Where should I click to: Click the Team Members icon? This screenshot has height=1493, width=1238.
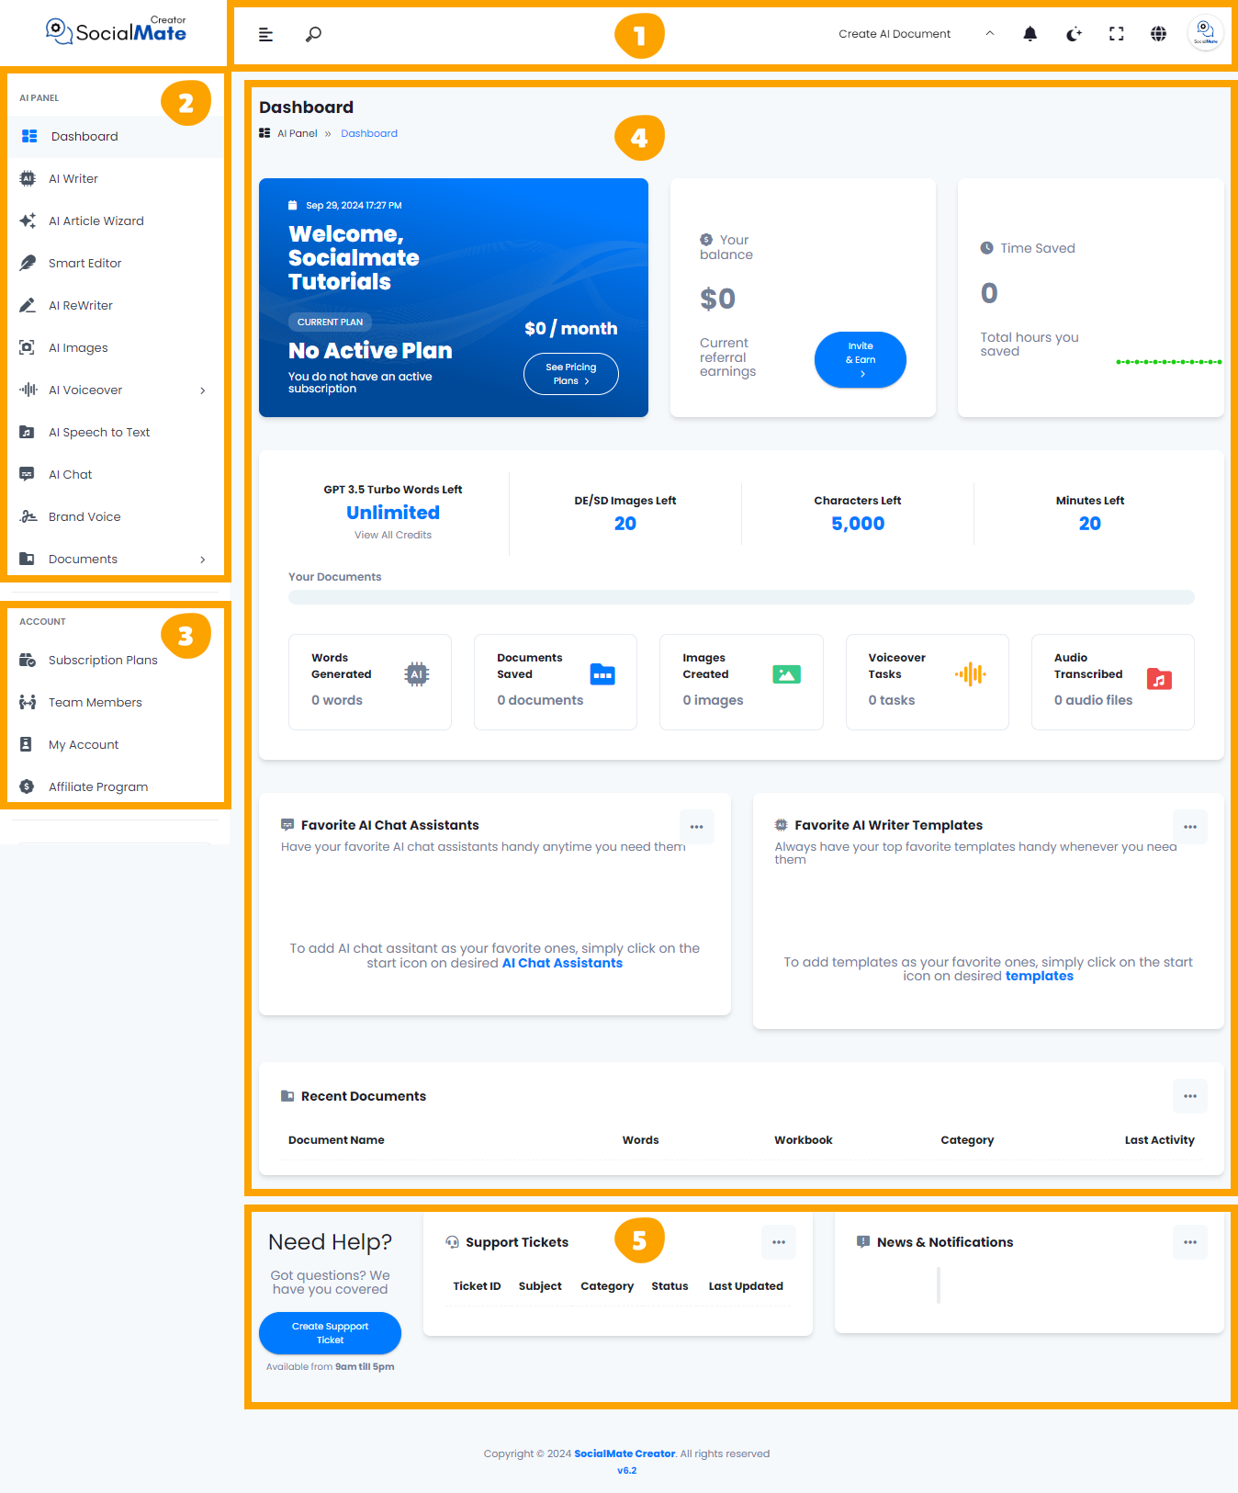[x=28, y=702]
